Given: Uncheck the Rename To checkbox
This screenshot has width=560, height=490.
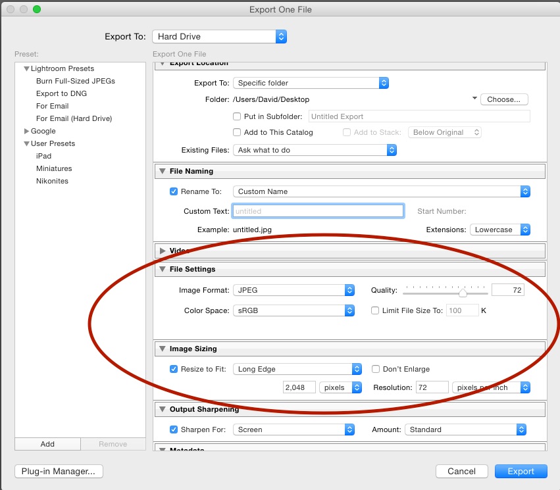Looking at the screenshot, I should [174, 191].
